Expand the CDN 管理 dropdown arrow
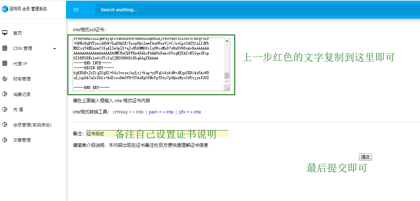Image resolution: width=420 pixels, height=201 pixels. pos(55,49)
